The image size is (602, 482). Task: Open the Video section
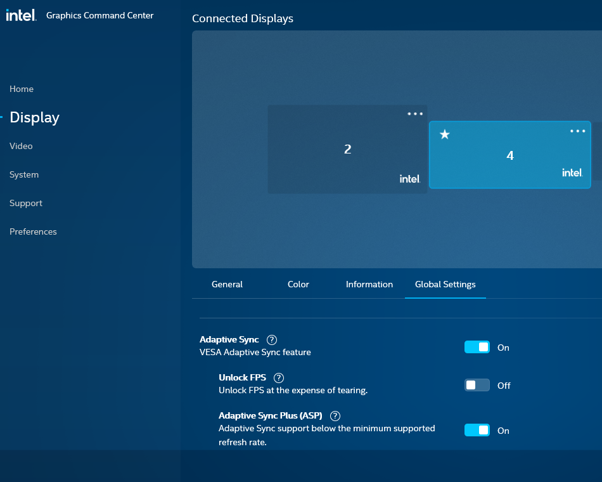tap(21, 146)
